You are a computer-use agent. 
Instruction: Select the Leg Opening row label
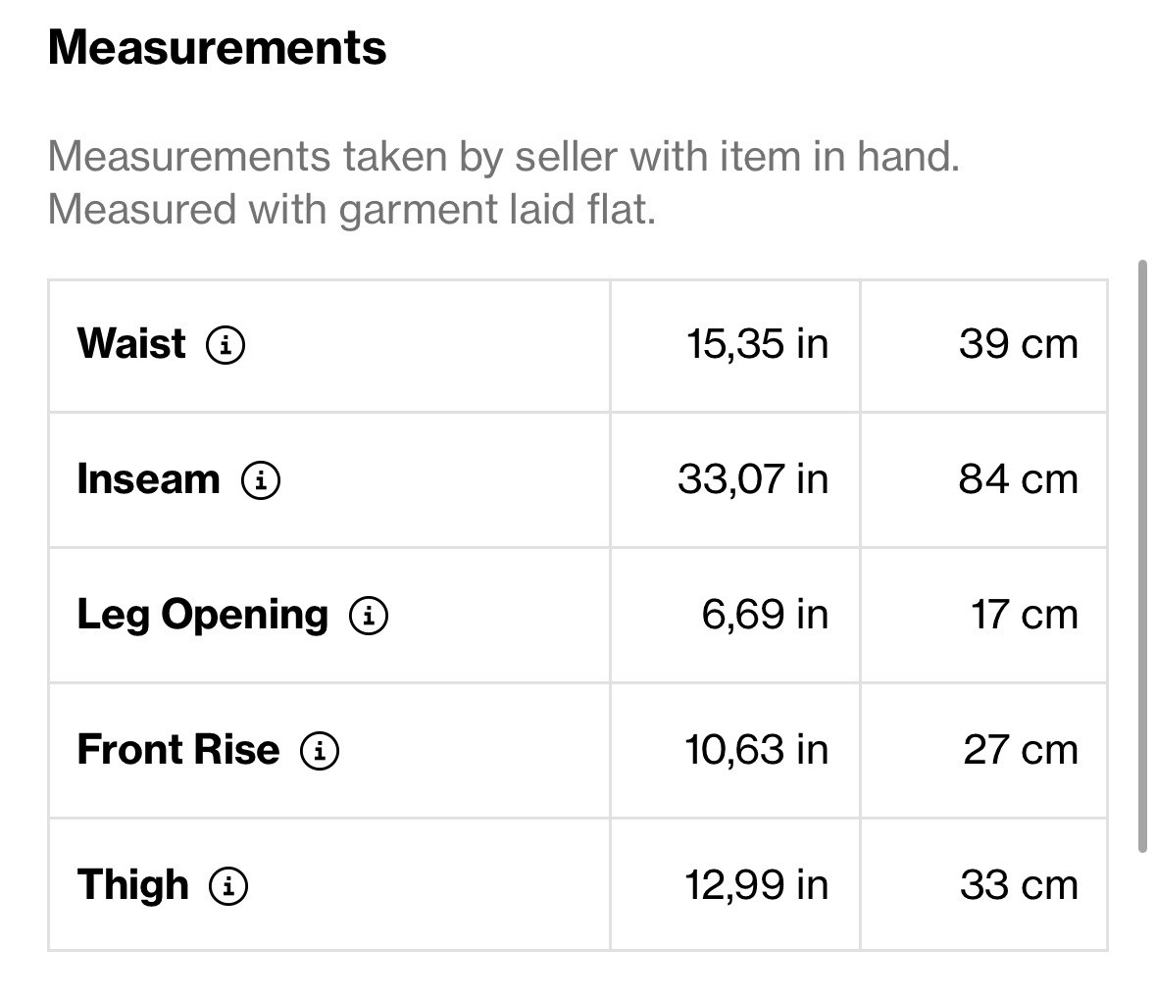click(202, 616)
